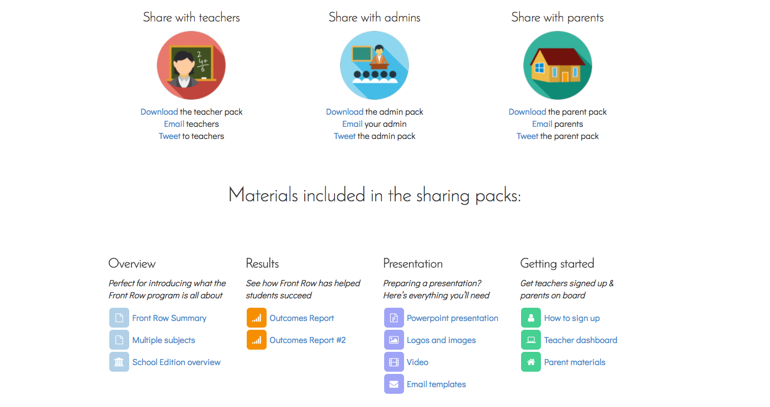Click the Email templates envelope icon
770x407 pixels.
click(x=394, y=384)
